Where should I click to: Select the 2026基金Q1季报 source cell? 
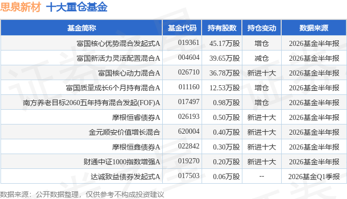click(314, 177)
